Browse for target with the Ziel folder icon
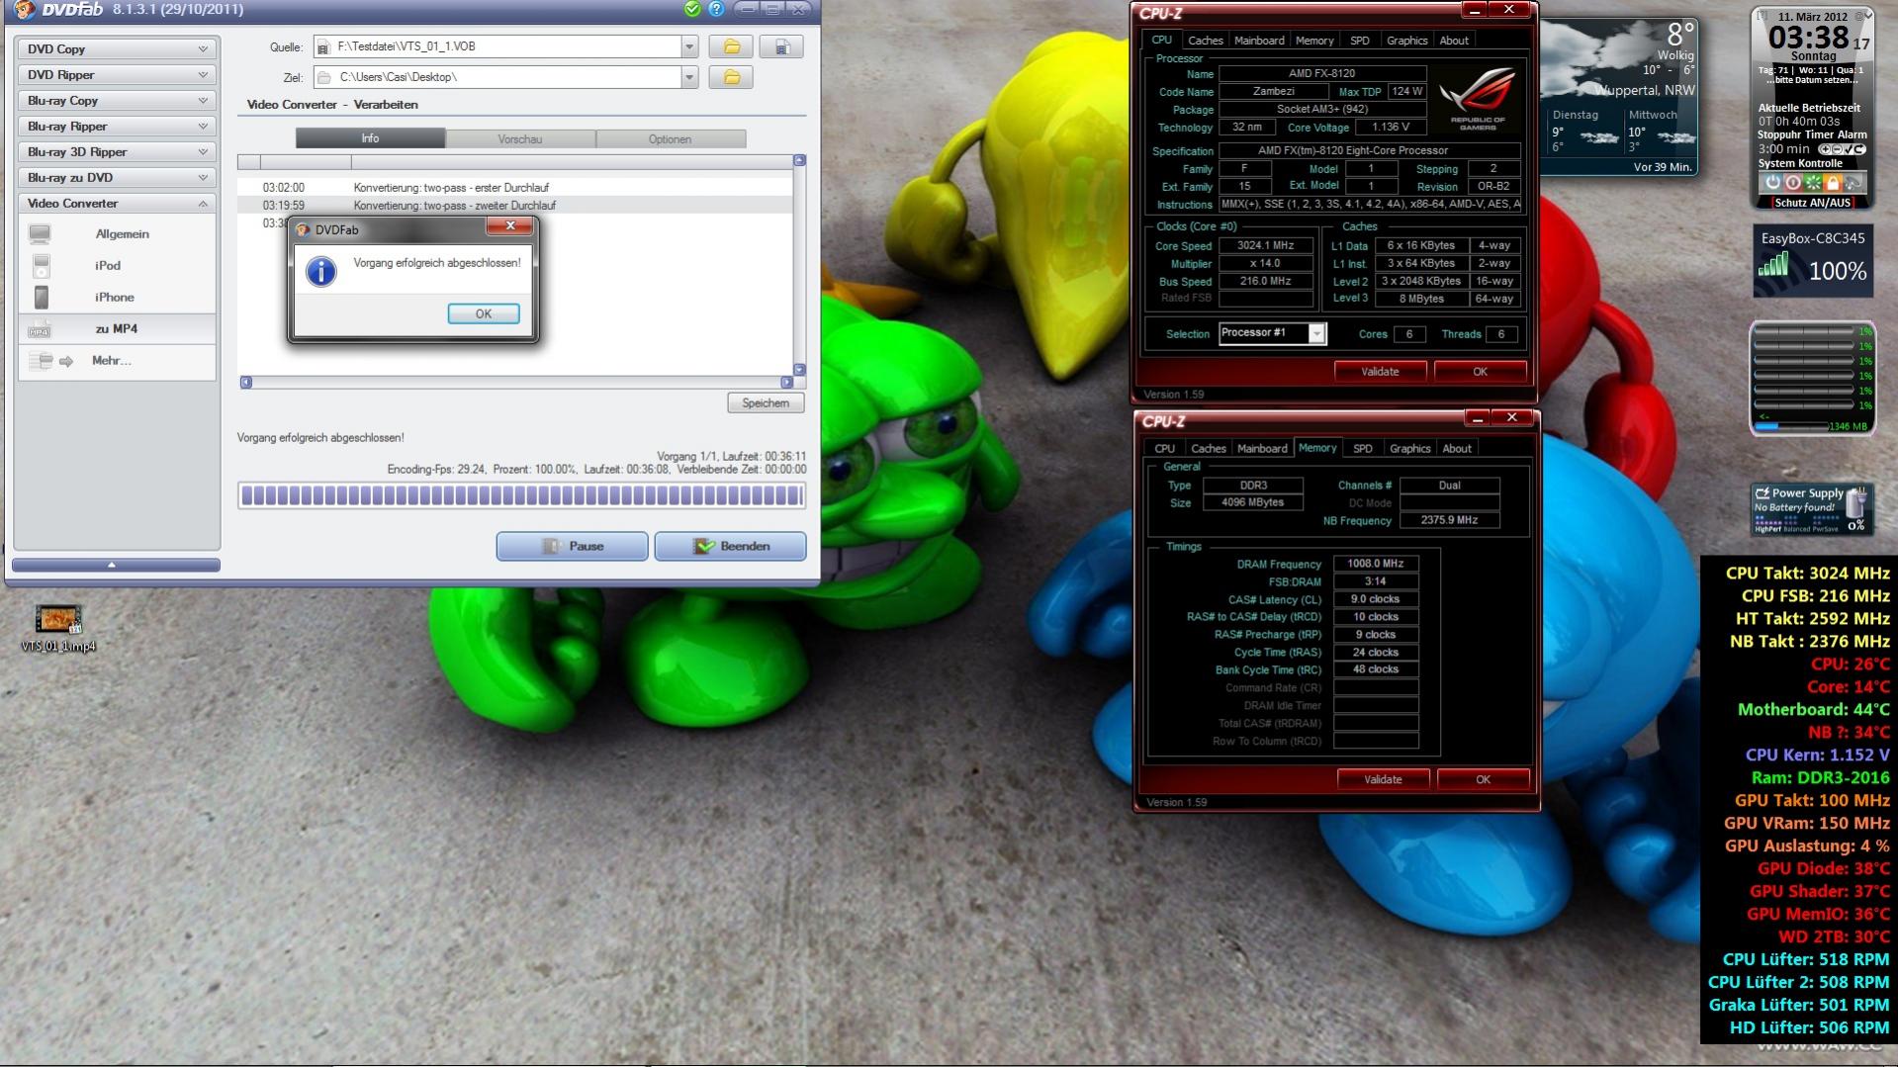The height and width of the screenshot is (1067, 1898). coord(731,77)
